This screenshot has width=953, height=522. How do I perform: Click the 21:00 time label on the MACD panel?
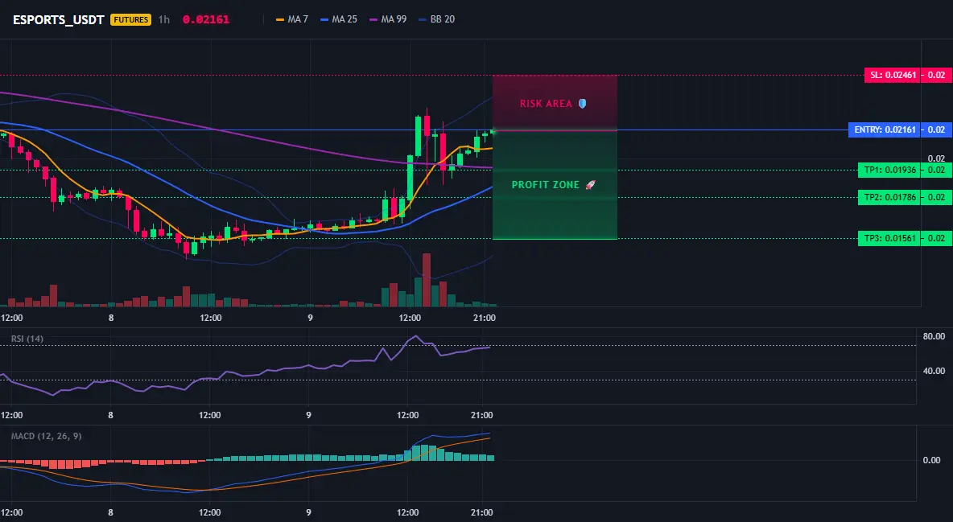pyautogui.click(x=482, y=512)
